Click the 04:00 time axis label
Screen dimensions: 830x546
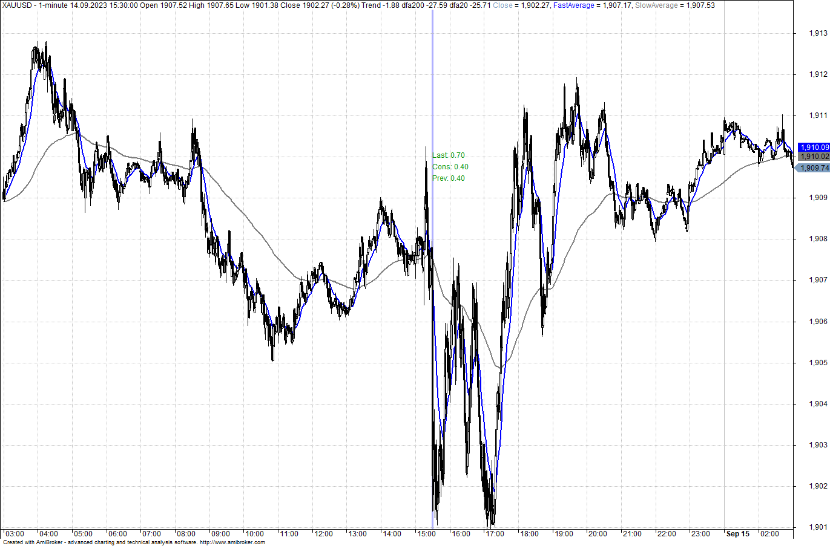click(x=48, y=534)
